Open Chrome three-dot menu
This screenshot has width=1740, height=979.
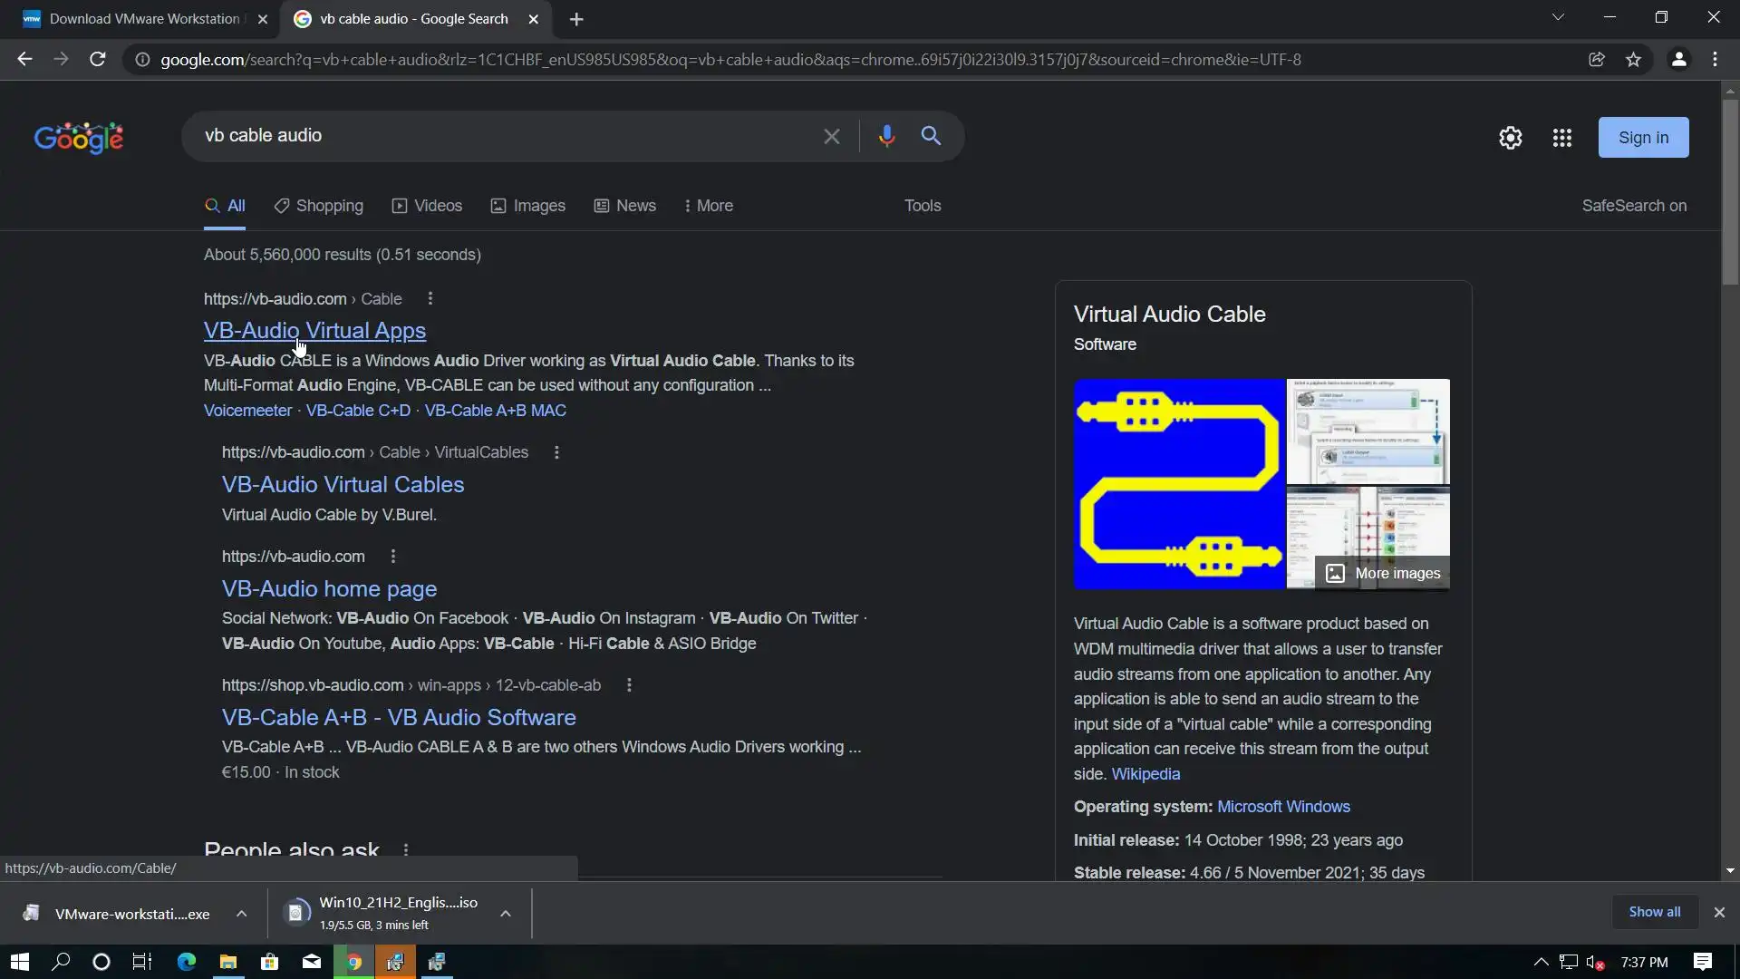1715,60
